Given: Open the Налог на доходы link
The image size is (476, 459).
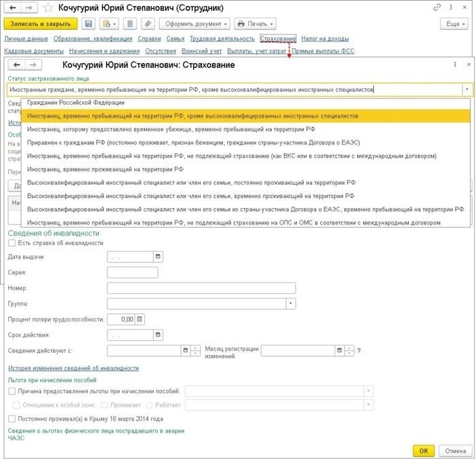Looking at the screenshot, I should pos(325,39).
